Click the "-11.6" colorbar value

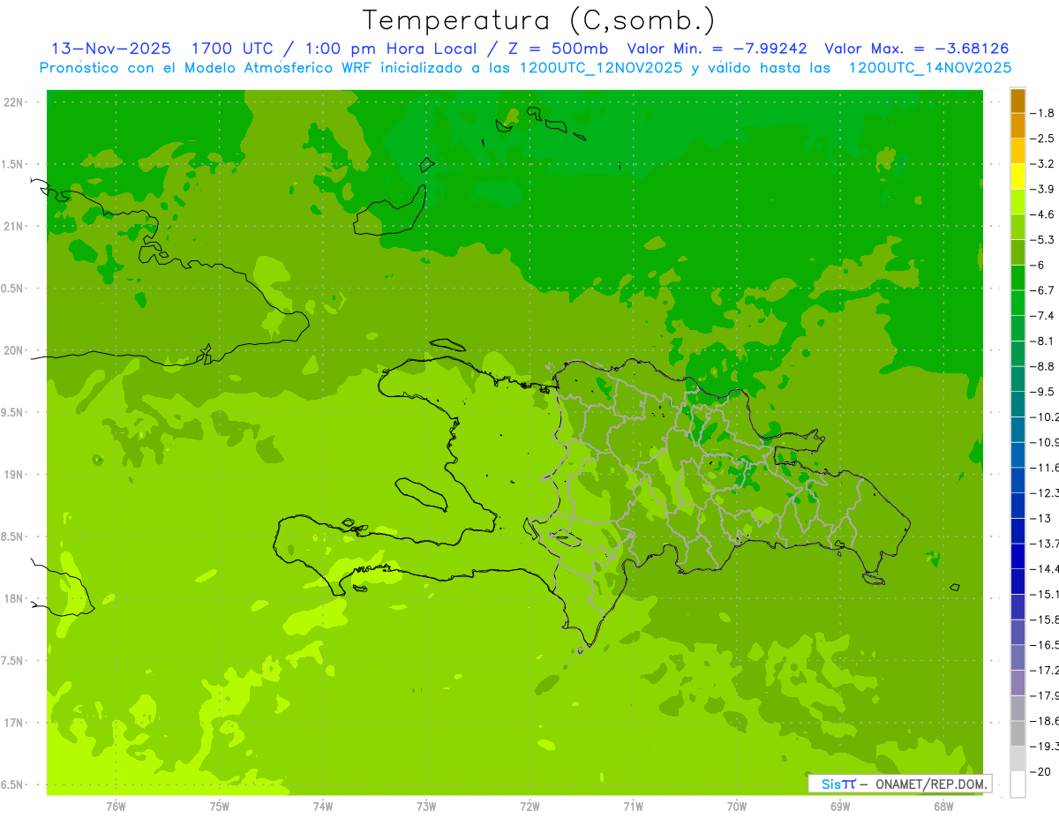(x=1045, y=467)
